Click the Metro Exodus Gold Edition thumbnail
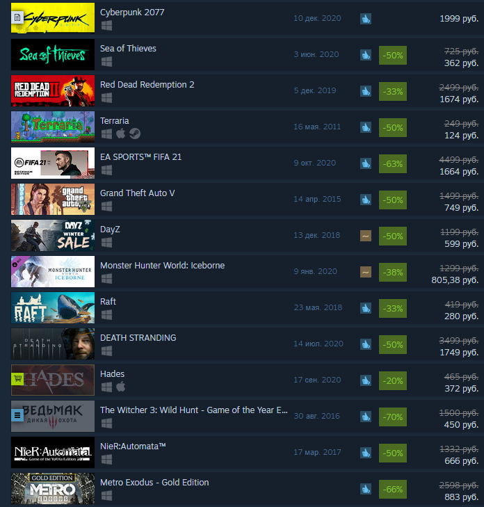The image size is (484, 507). (53, 488)
